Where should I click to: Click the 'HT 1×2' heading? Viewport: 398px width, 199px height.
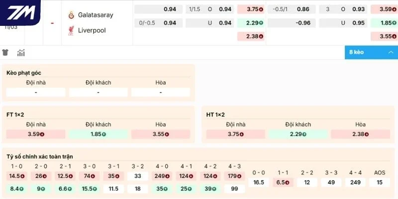pos(215,115)
